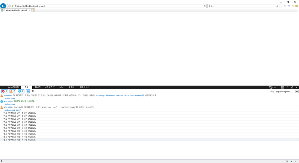
Task: Restore down the browser window
Action: 288,2
